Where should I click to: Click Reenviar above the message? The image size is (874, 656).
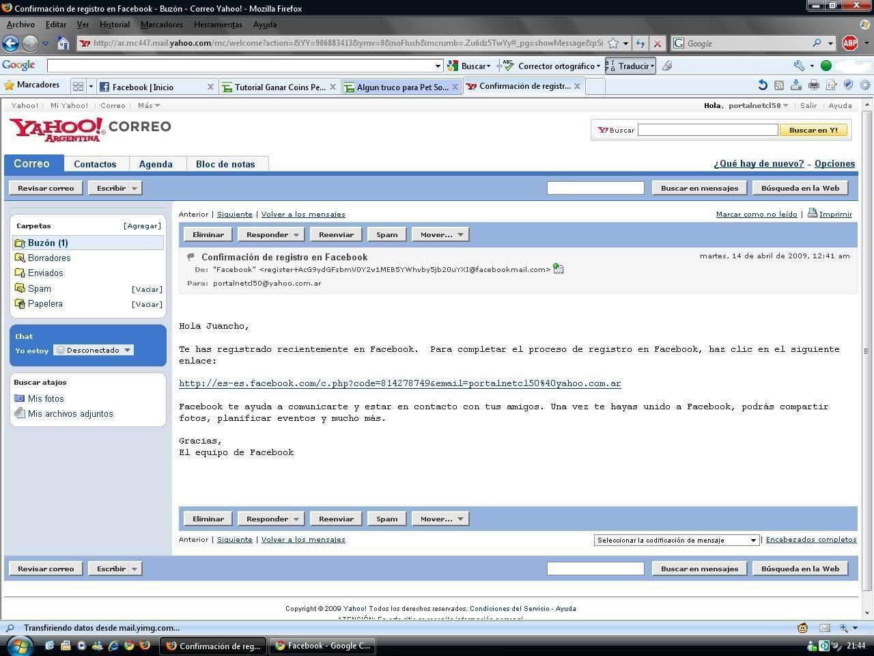click(x=337, y=234)
